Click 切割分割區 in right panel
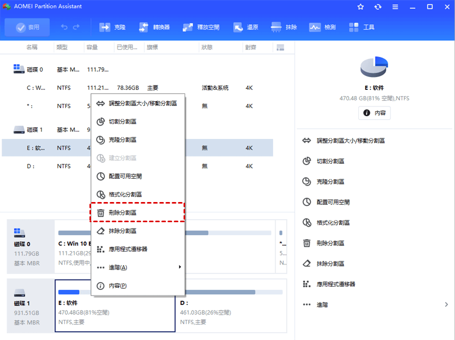The image size is (455, 340). pos(330,161)
